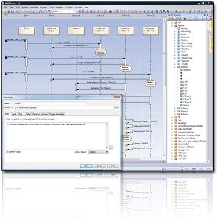This screenshot has height=222, width=222.
Task: Collapse the expanded Stations node
Action: pyautogui.click(x=175, y=67)
